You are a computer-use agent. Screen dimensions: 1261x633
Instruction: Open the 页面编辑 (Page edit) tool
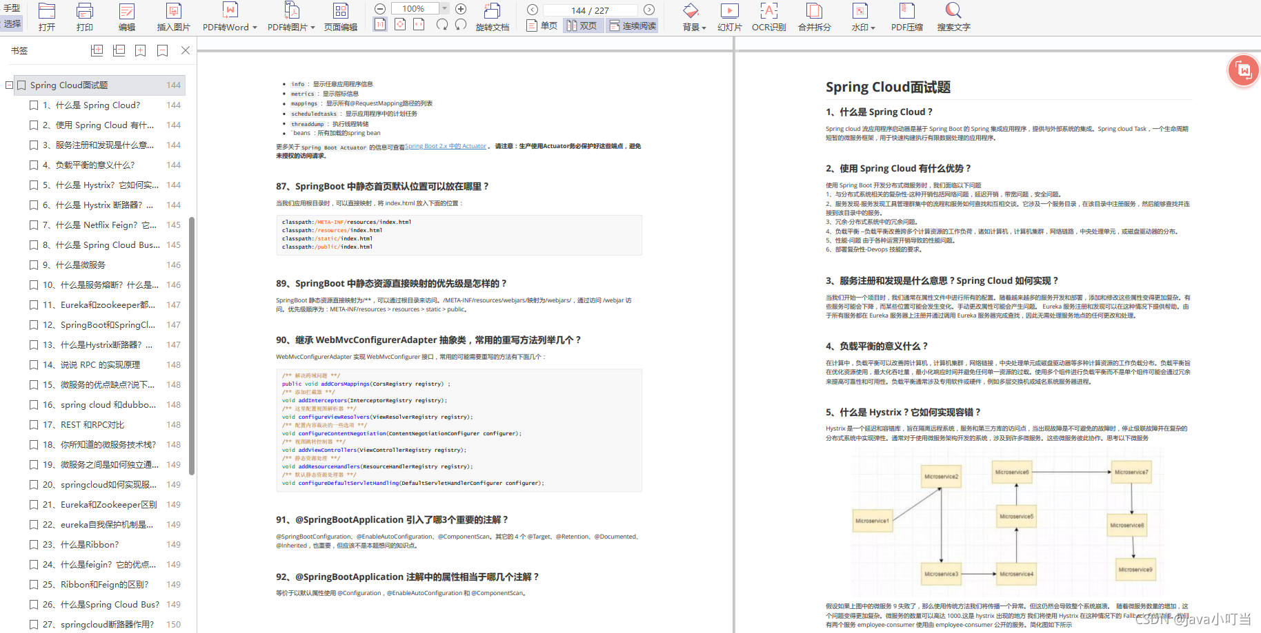(x=341, y=17)
